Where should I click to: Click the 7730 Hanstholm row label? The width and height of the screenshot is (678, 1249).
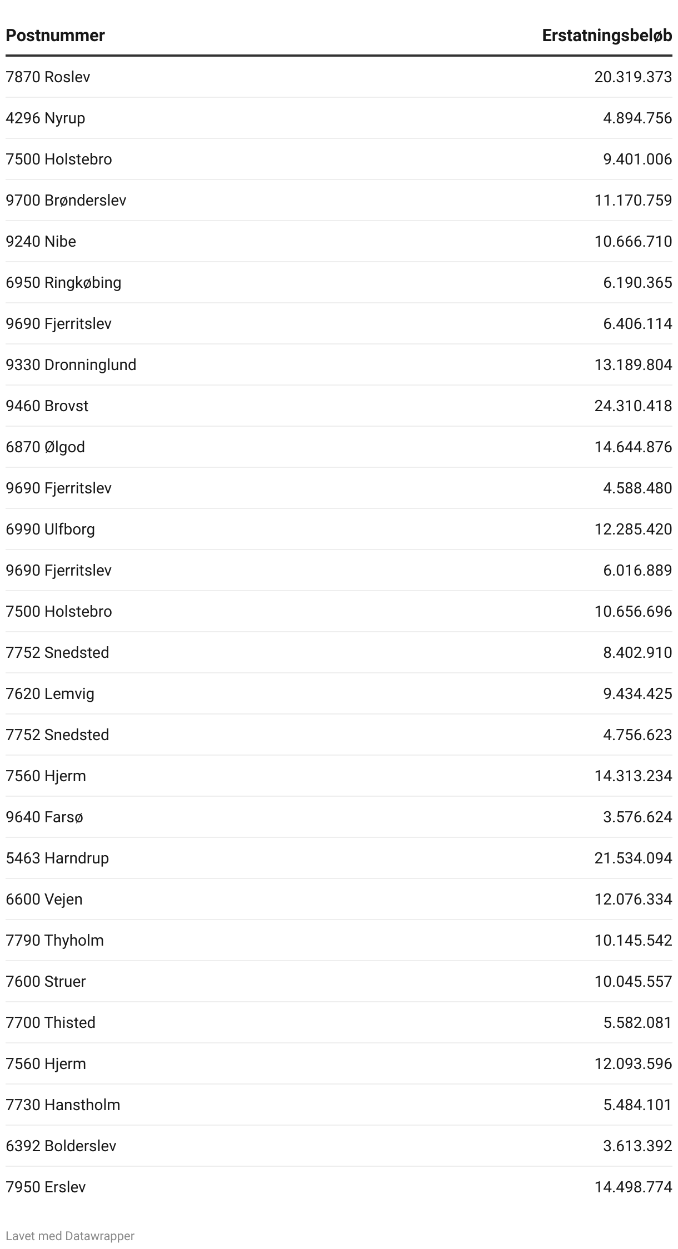[x=63, y=1105]
